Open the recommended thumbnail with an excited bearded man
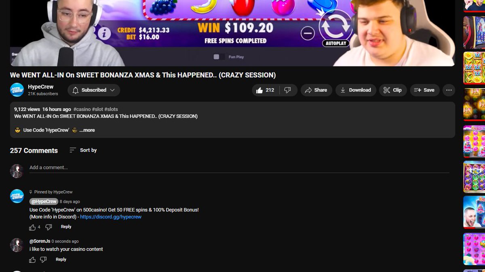The width and height of the screenshot is (485, 272). (x=474, y=212)
